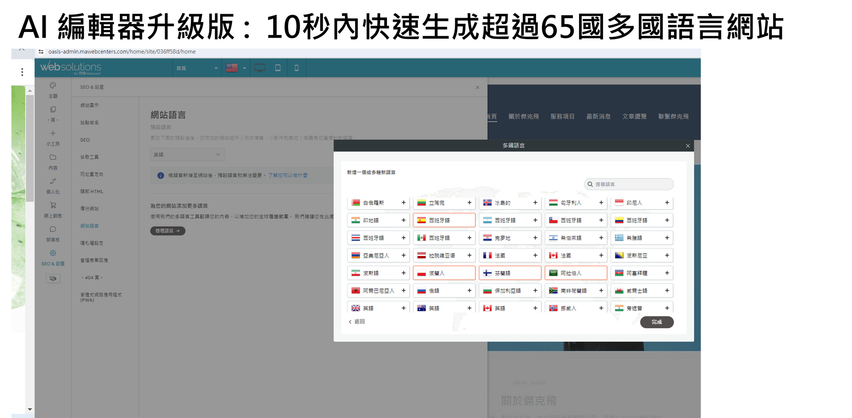Click 服務項目 in the site navigation
852x418 pixels.
click(562, 116)
